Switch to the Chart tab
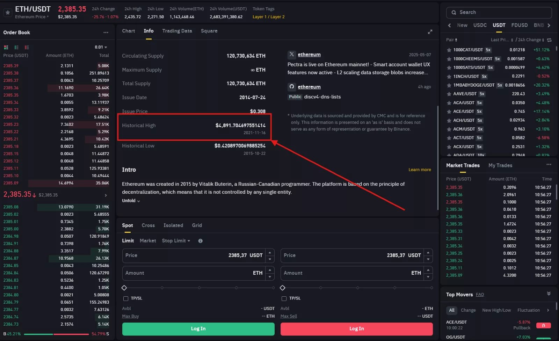Viewport: 559px width, 341px height. pos(129,31)
